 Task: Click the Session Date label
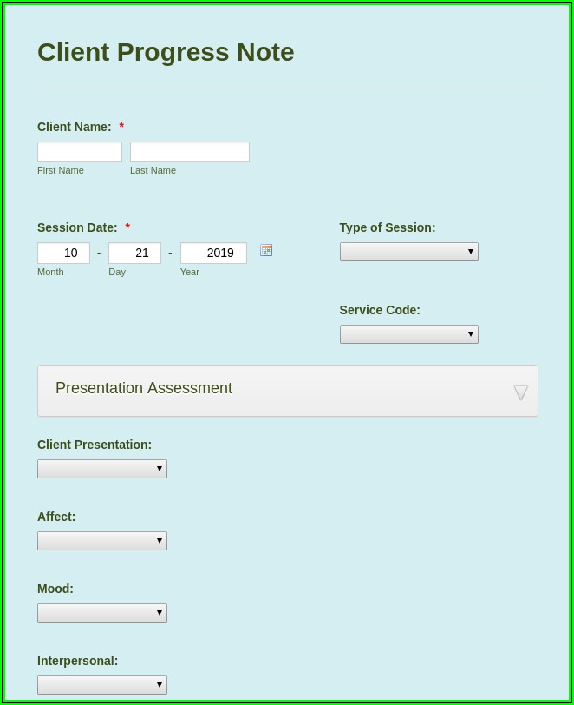point(77,227)
